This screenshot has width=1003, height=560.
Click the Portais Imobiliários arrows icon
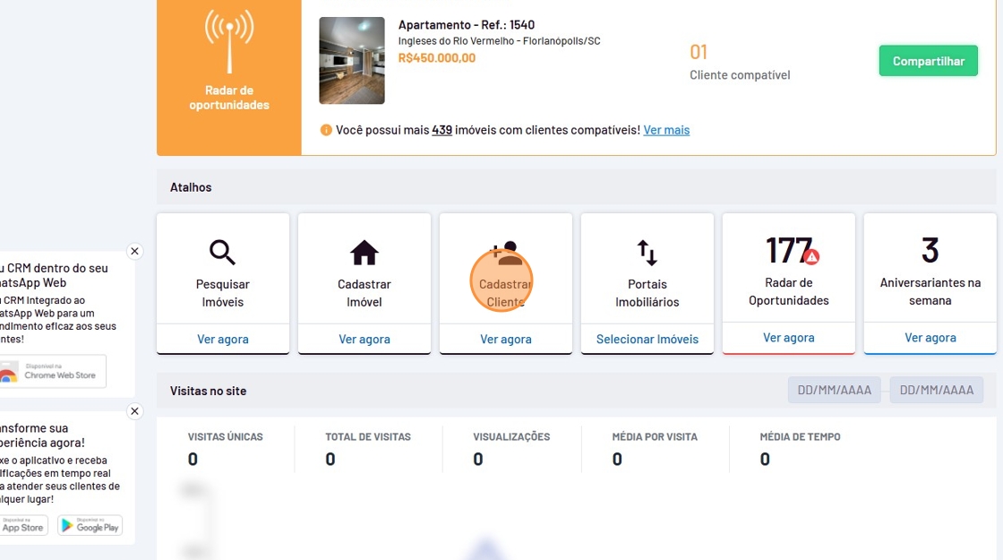[647, 254]
